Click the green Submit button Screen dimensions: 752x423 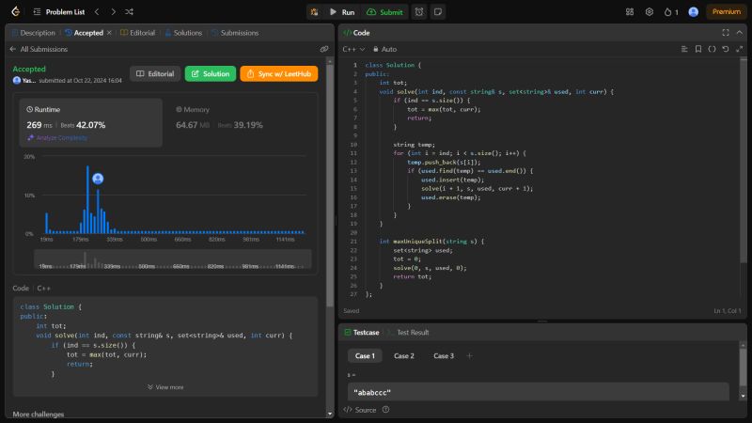click(384, 12)
